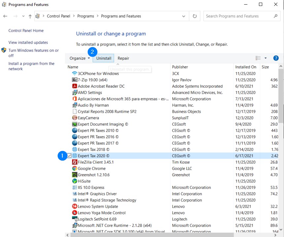The image size is (284, 237).
Task: Click the HiSuite icon
Action: (x=75, y=181)
